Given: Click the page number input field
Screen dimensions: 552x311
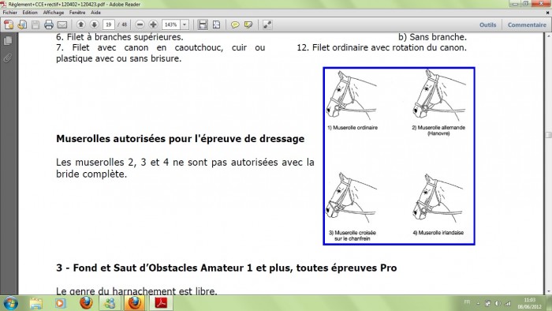Looking at the screenshot, I should point(109,24).
